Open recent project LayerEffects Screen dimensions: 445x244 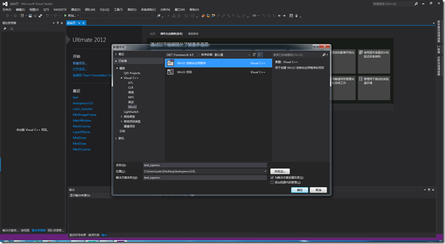[x=81, y=132]
